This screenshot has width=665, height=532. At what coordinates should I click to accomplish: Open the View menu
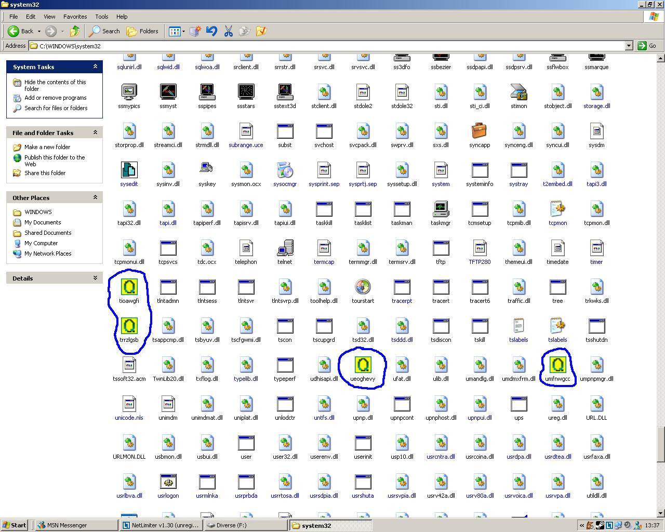coord(49,17)
